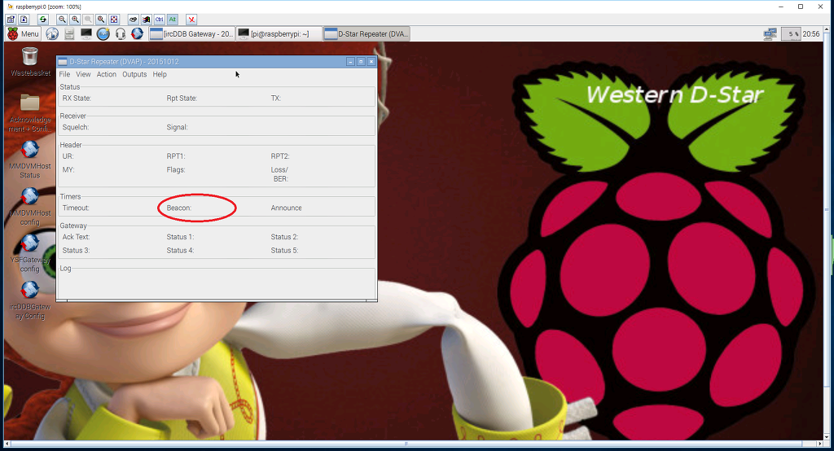Click the zoom in magnifier icon
The width and height of the screenshot is (834, 451).
(76, 20)
